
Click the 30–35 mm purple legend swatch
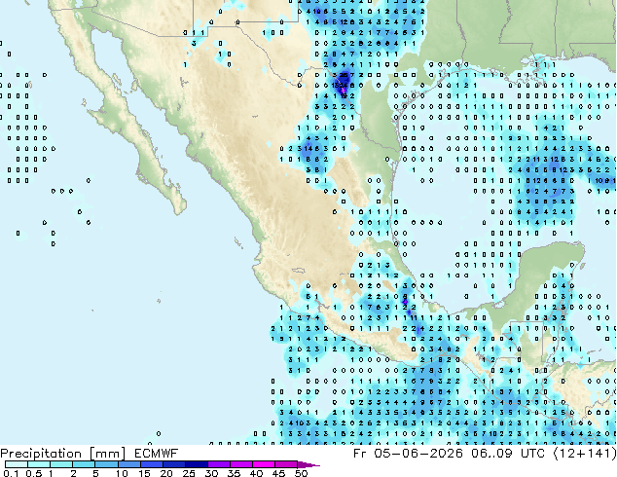[x=219, y=464]
